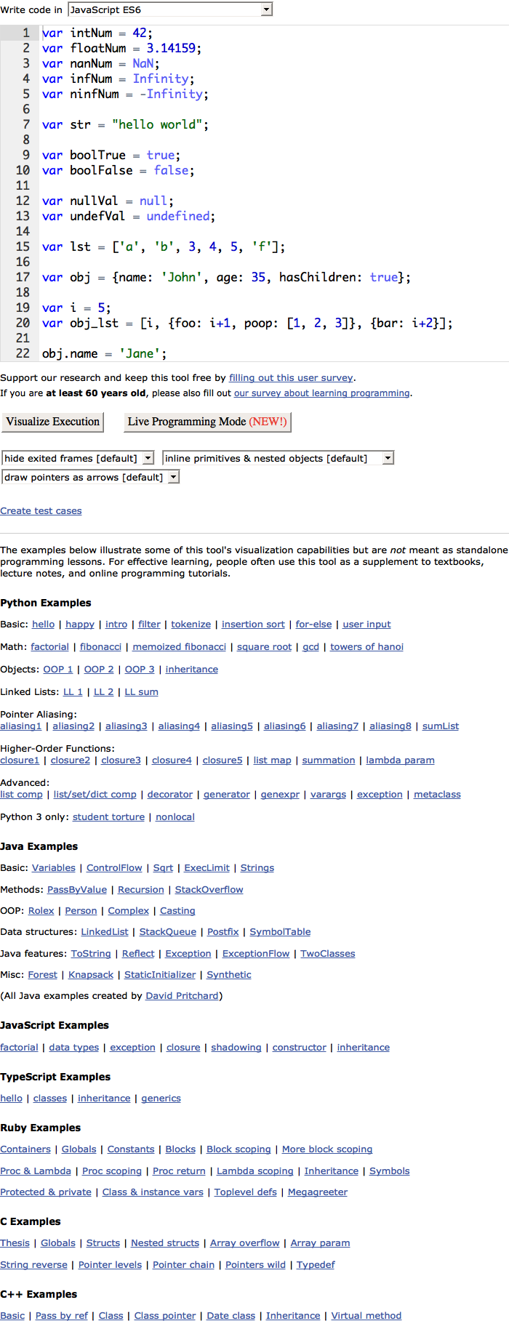
Task: Open draw pointers as arrows dropdown
Action: [x=90, y=477]
